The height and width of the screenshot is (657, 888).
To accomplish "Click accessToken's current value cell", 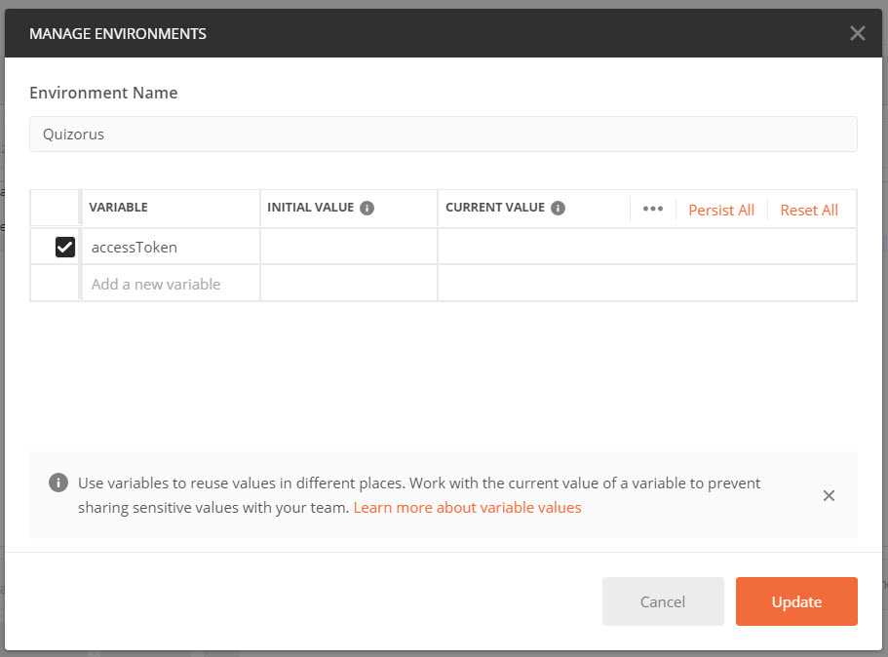I will (x=646, y=248).
